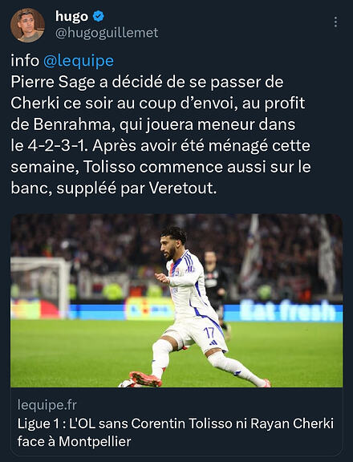This screenshot has height=462, width=353.
Task: Click the 'Eat fresh' advertising board in photo
Action: tap(287, 311)
